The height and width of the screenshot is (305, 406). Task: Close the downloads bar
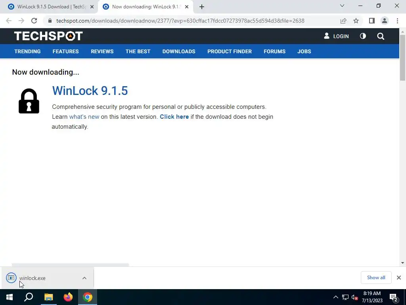399,278
